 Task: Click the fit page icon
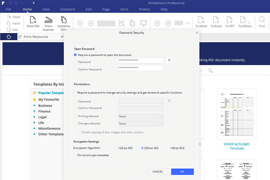[x=132, y=23]
